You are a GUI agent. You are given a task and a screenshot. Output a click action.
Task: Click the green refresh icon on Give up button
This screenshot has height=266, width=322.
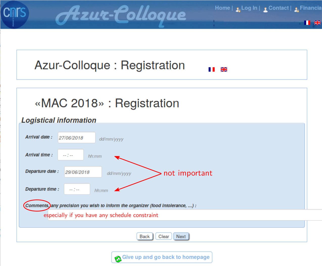(x=118, y=259)
